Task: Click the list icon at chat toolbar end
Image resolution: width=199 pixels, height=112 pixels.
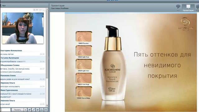Action: click(46, 110)
